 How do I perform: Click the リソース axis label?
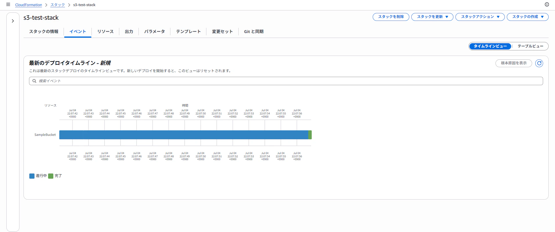pyautogui.click(x=51, y=105)
